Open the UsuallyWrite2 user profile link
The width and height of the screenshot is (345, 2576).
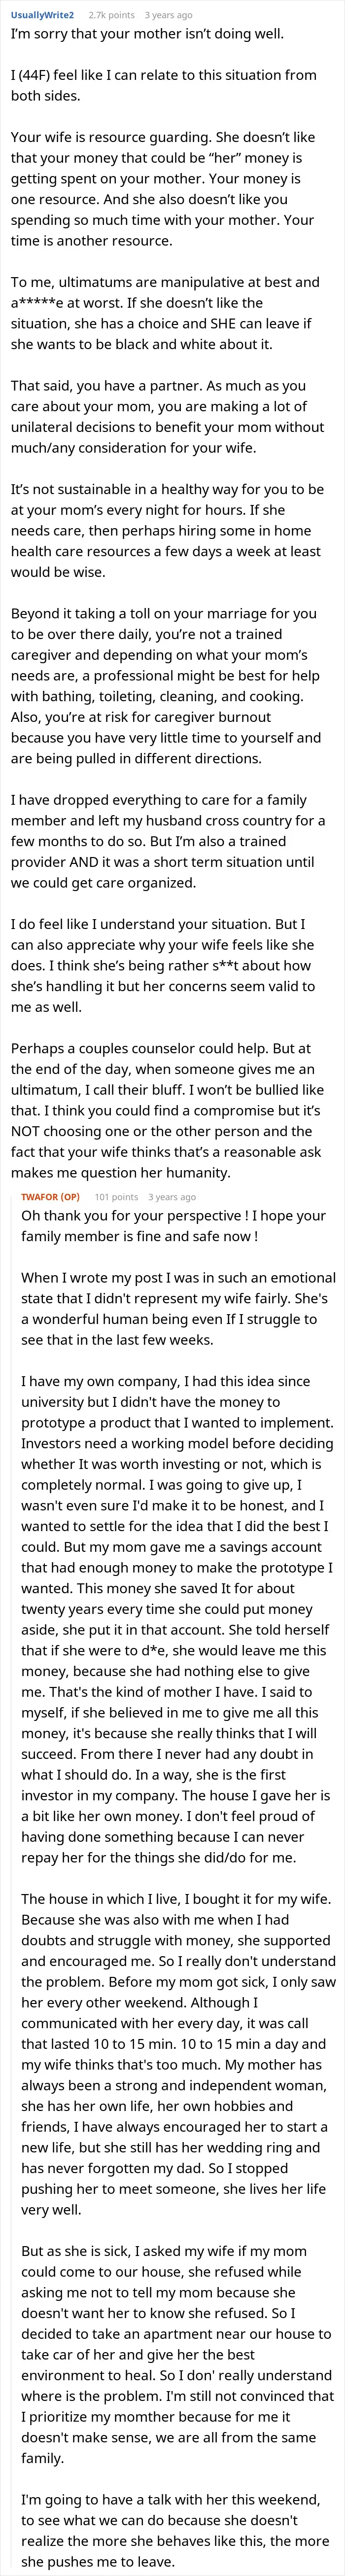point(42,15)
